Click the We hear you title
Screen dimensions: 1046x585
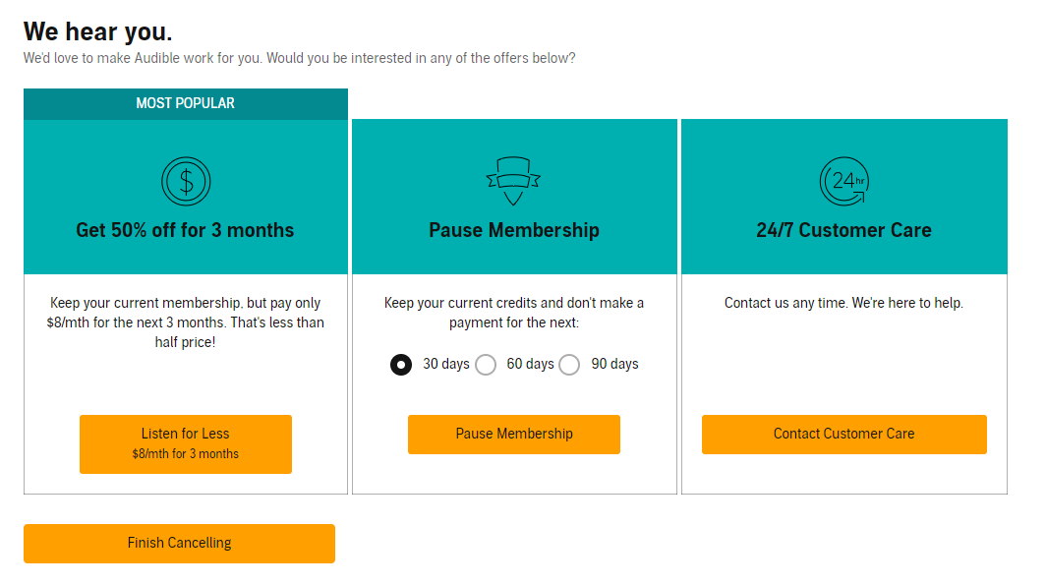[98, 32]
